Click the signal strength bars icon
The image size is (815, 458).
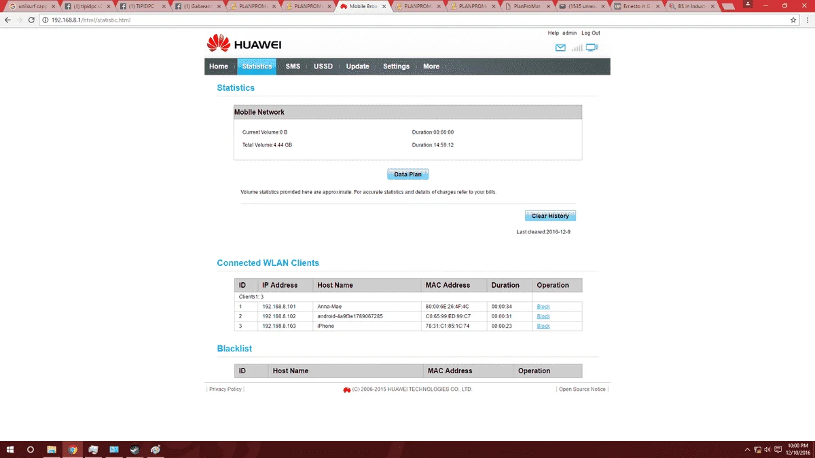pyautogui.click(x=577, y=47)
